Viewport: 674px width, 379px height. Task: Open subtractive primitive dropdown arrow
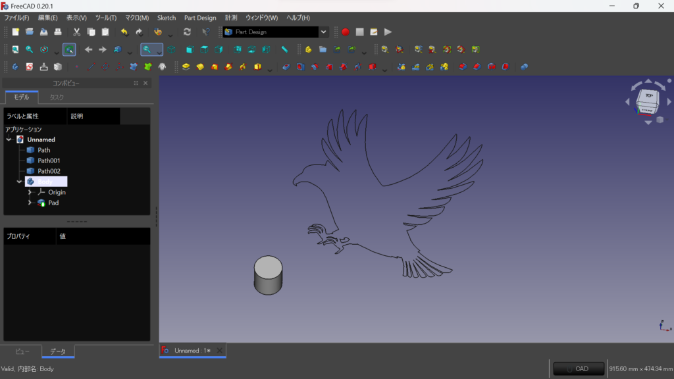(384, 69)
